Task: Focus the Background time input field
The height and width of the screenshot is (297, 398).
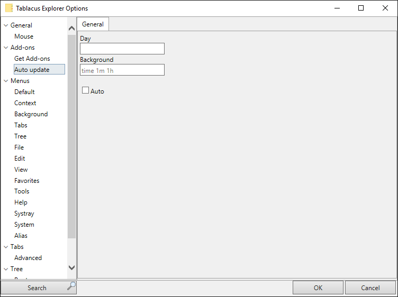Action: tap(122, 70)
